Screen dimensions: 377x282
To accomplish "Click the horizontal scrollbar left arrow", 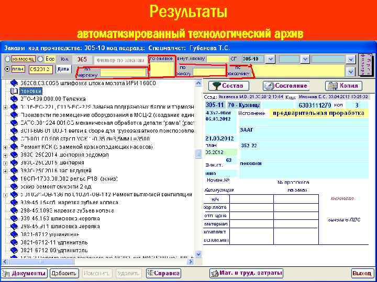I will coord(5,262).
